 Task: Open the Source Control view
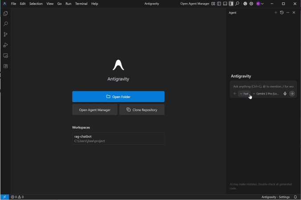coord(6,34)
